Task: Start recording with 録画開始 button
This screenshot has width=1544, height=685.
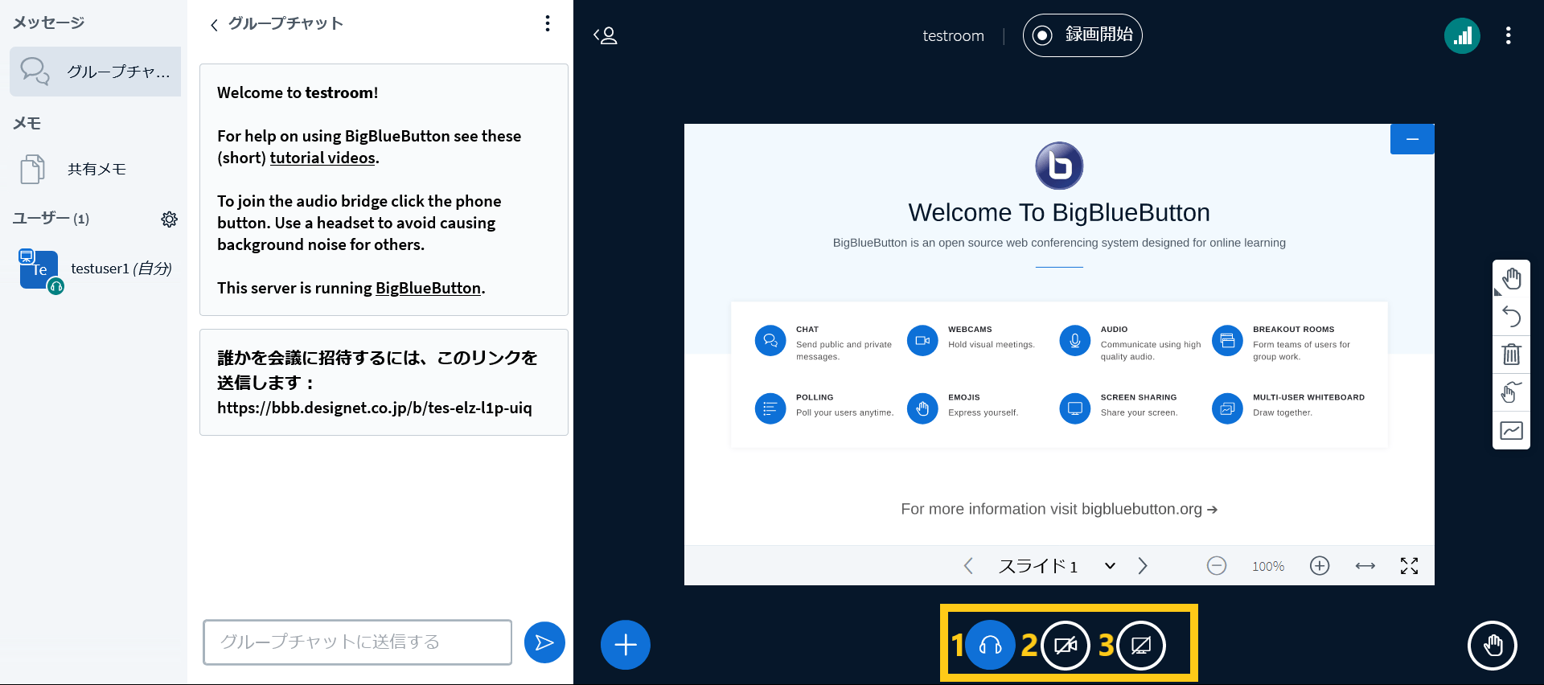Action: click(x=1082, y=35)
